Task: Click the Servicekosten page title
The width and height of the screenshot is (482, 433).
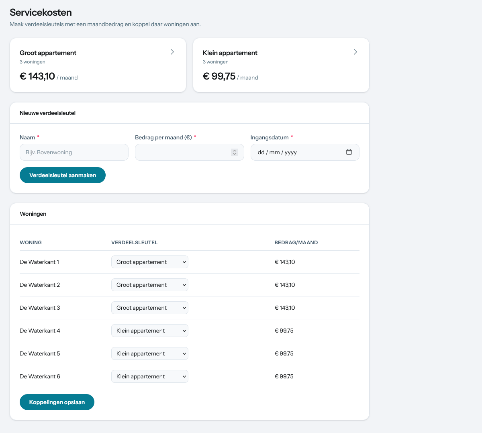Action: (41, 12)
